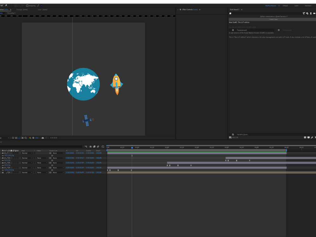This screenshot has width=316, height=237.
Task: Open the topmost layer's Parent None dropdown
Action: tap(58, 153)
